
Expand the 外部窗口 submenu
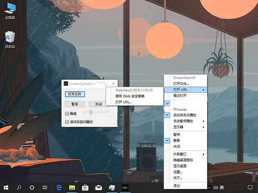(185, 154)
